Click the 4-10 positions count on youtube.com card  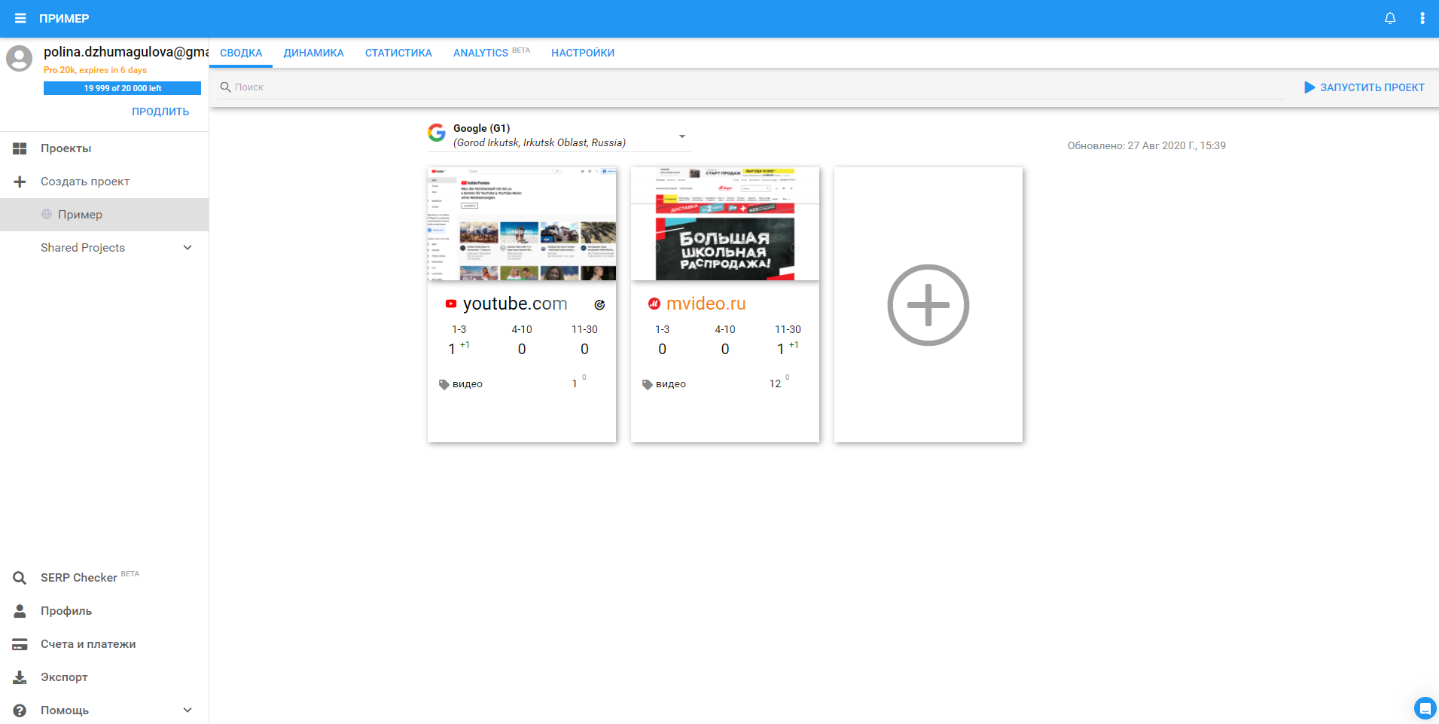[522, 349]
